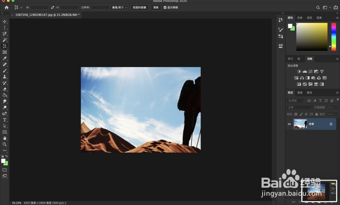Switch to the 色板 tab

point(300,18)
